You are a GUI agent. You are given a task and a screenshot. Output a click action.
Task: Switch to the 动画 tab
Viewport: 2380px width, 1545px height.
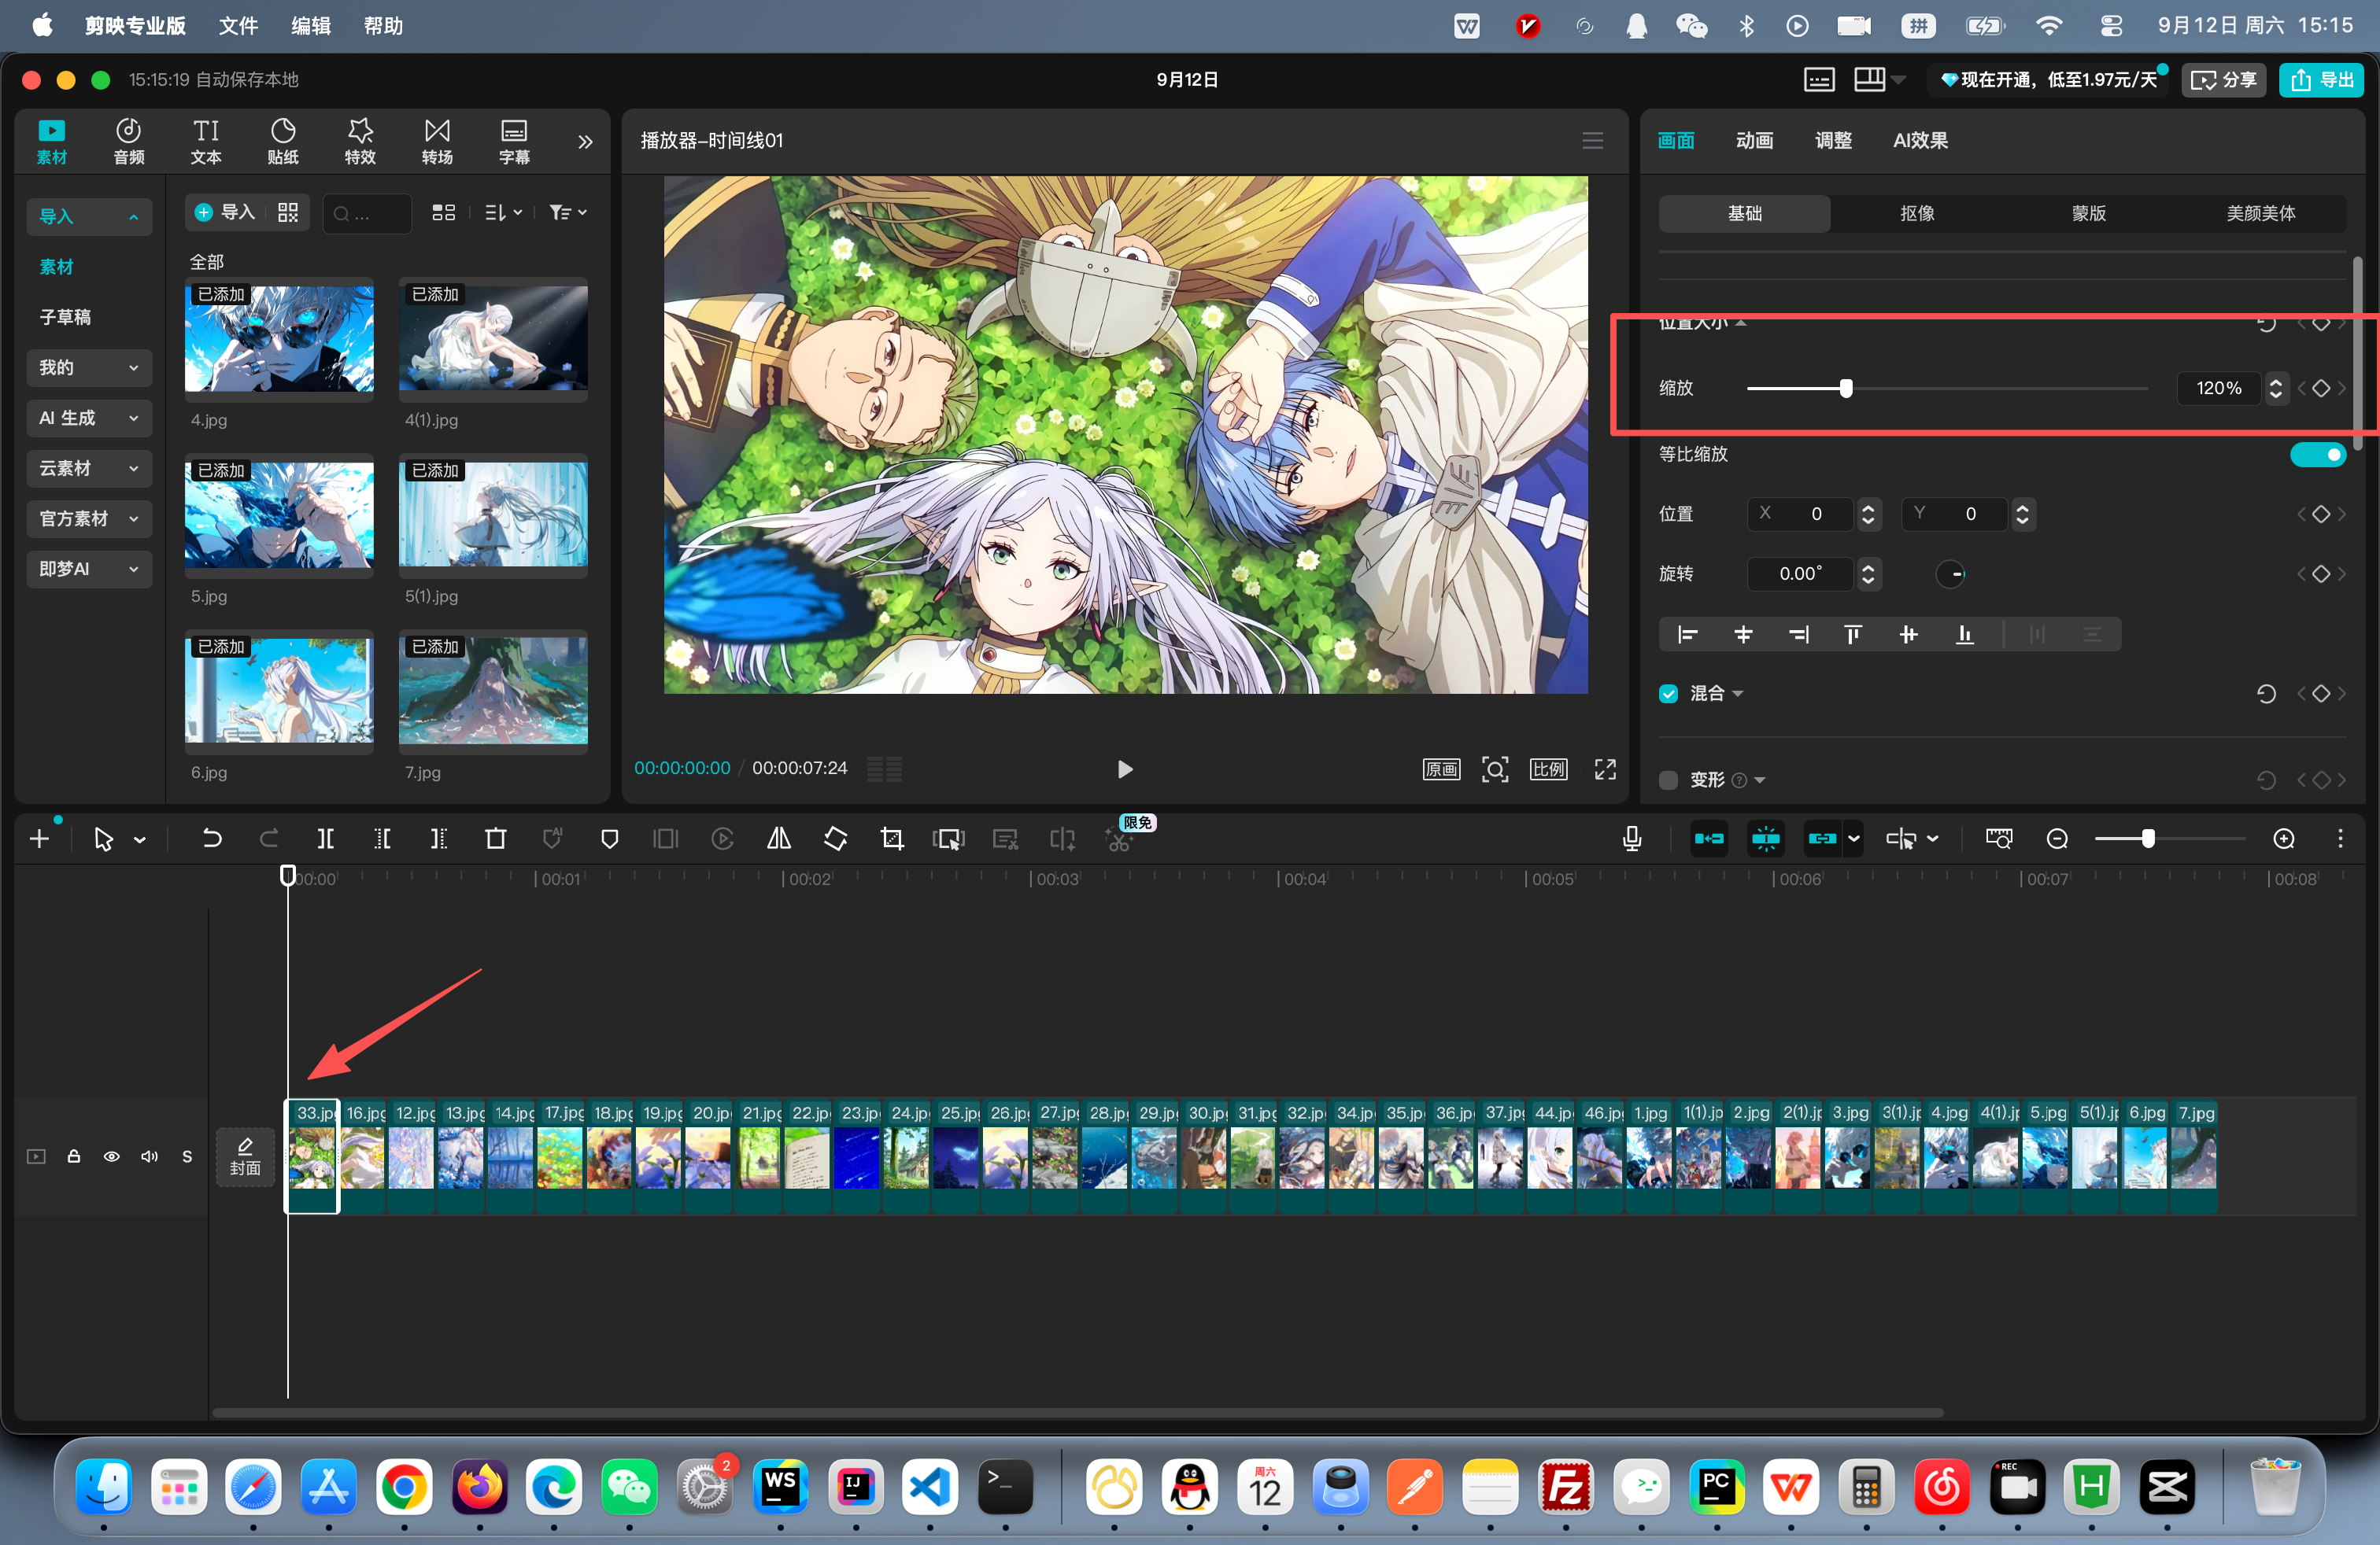(1754, 141)
